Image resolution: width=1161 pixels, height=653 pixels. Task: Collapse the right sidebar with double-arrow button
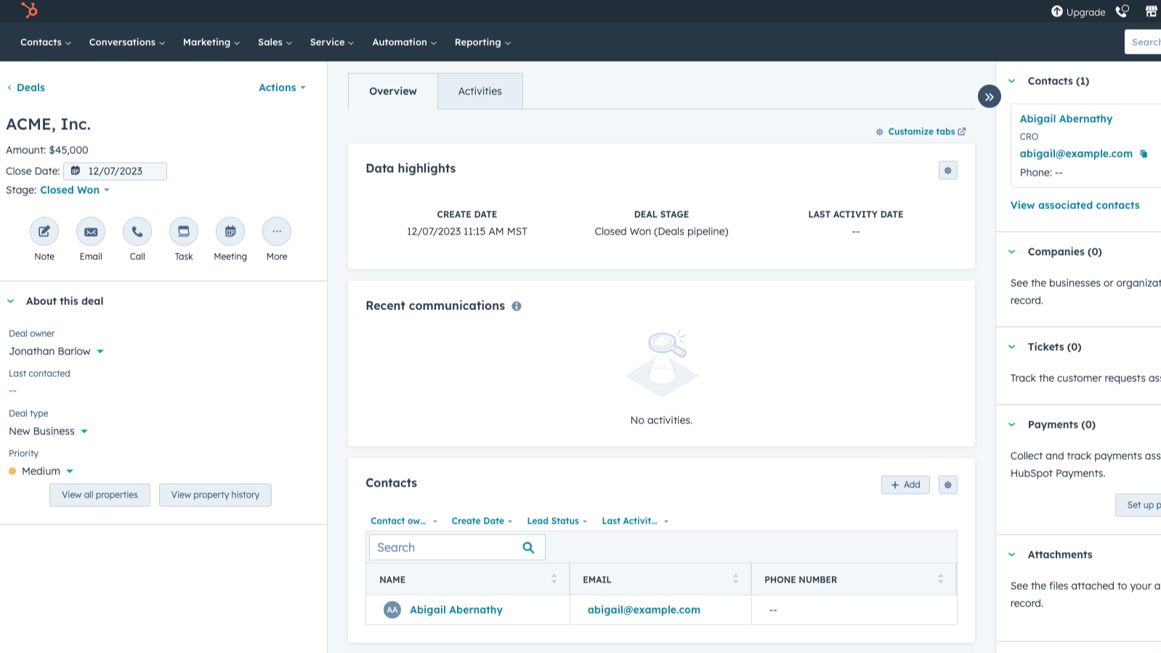[990, 97]
